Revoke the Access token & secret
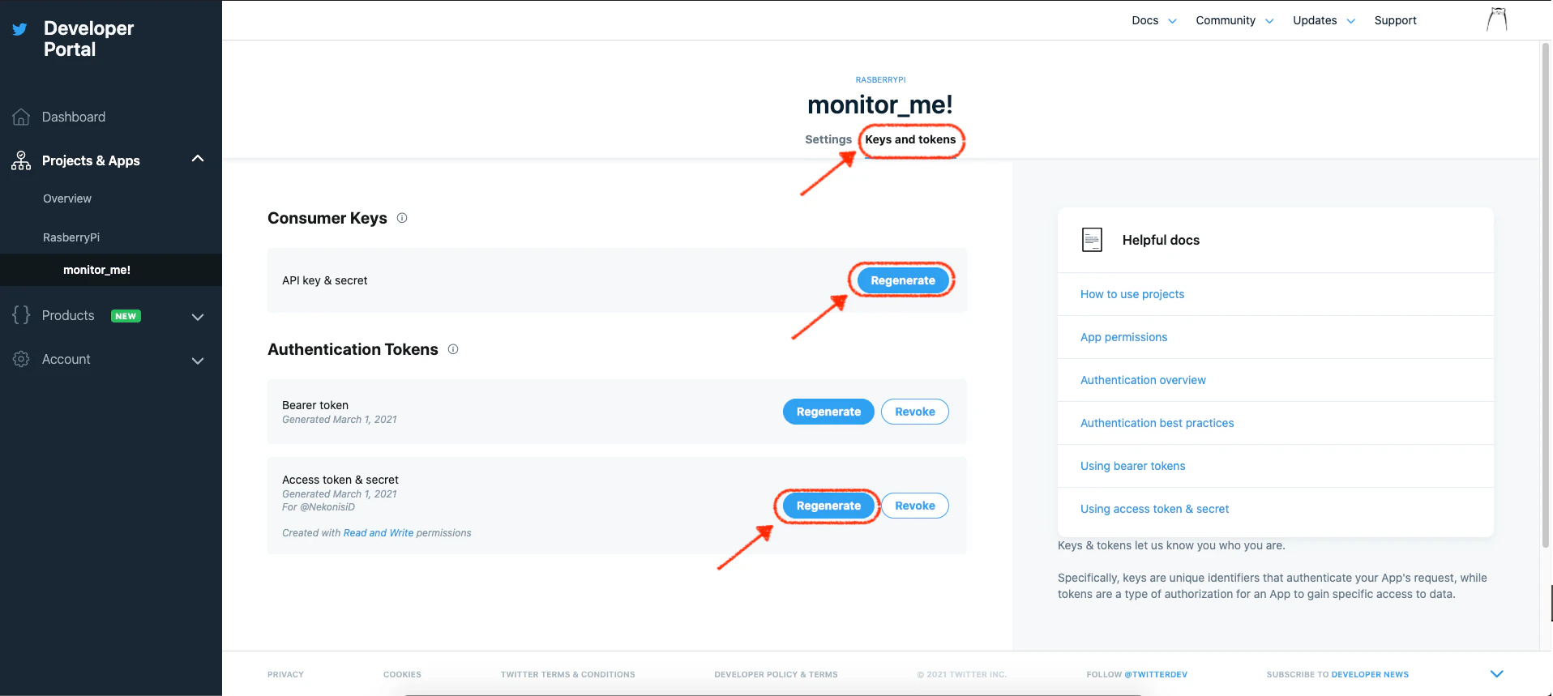Image resolution: width=1553 pixels, height=696 pixels. 915,506
